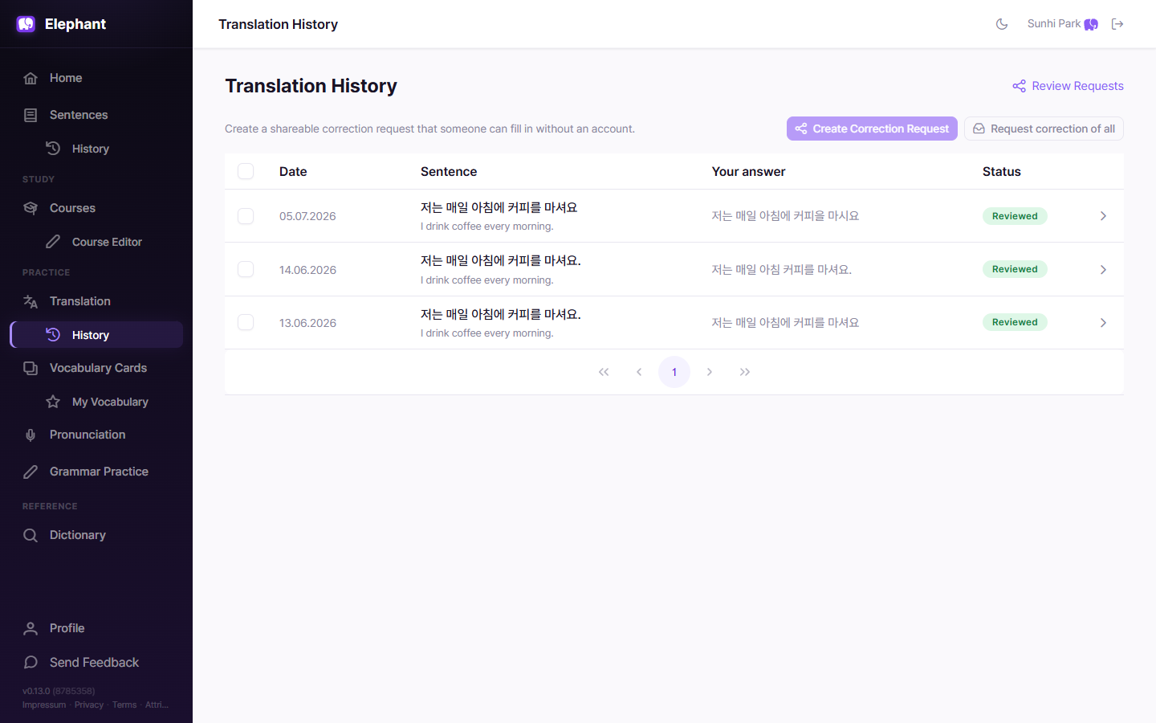This screenshot has width=1156, height=723.
Task: Go to first page double-chevron
Action: click(604, 372)
